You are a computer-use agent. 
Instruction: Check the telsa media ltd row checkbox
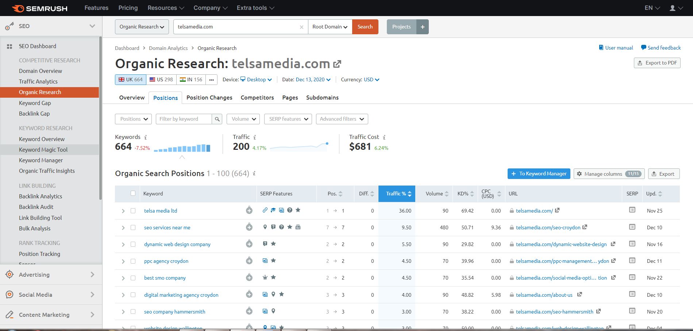click(133, 211)
